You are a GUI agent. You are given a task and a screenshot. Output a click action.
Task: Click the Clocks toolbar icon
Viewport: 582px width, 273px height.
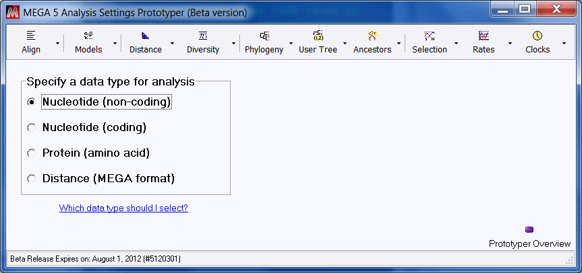(x=537, y=36)
